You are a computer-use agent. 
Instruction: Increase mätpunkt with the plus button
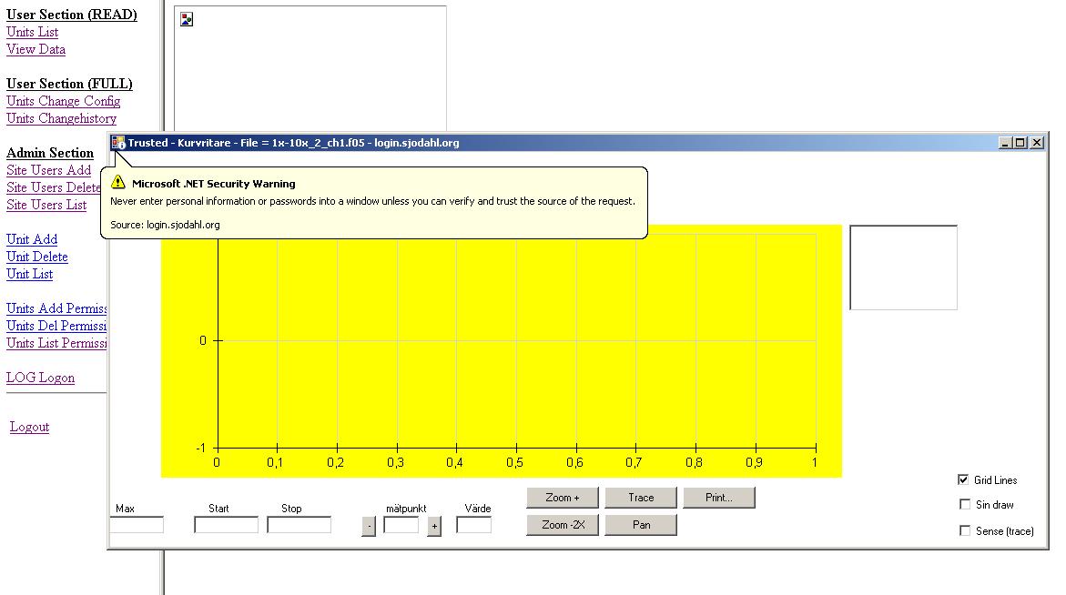click(x=434, y=526)
